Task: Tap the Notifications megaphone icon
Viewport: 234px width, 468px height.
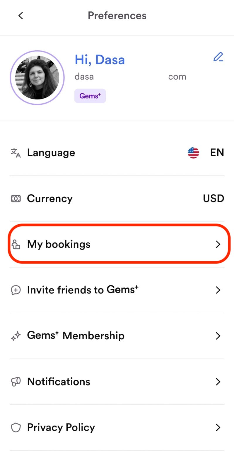Action: pyautogui.click(x=16, y=382)
